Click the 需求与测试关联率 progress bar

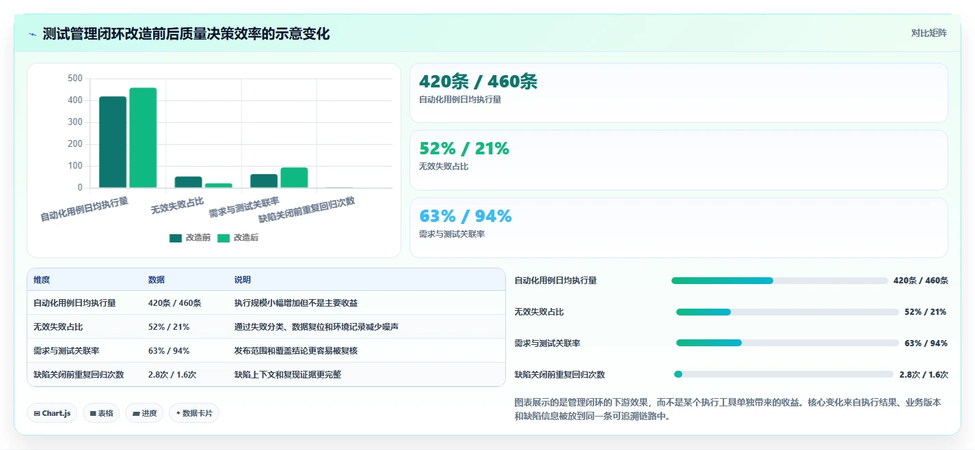point(788,343)
